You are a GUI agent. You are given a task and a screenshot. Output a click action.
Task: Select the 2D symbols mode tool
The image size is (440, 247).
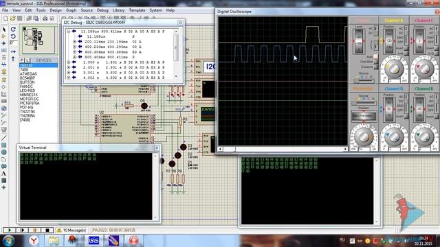[4, 180]
